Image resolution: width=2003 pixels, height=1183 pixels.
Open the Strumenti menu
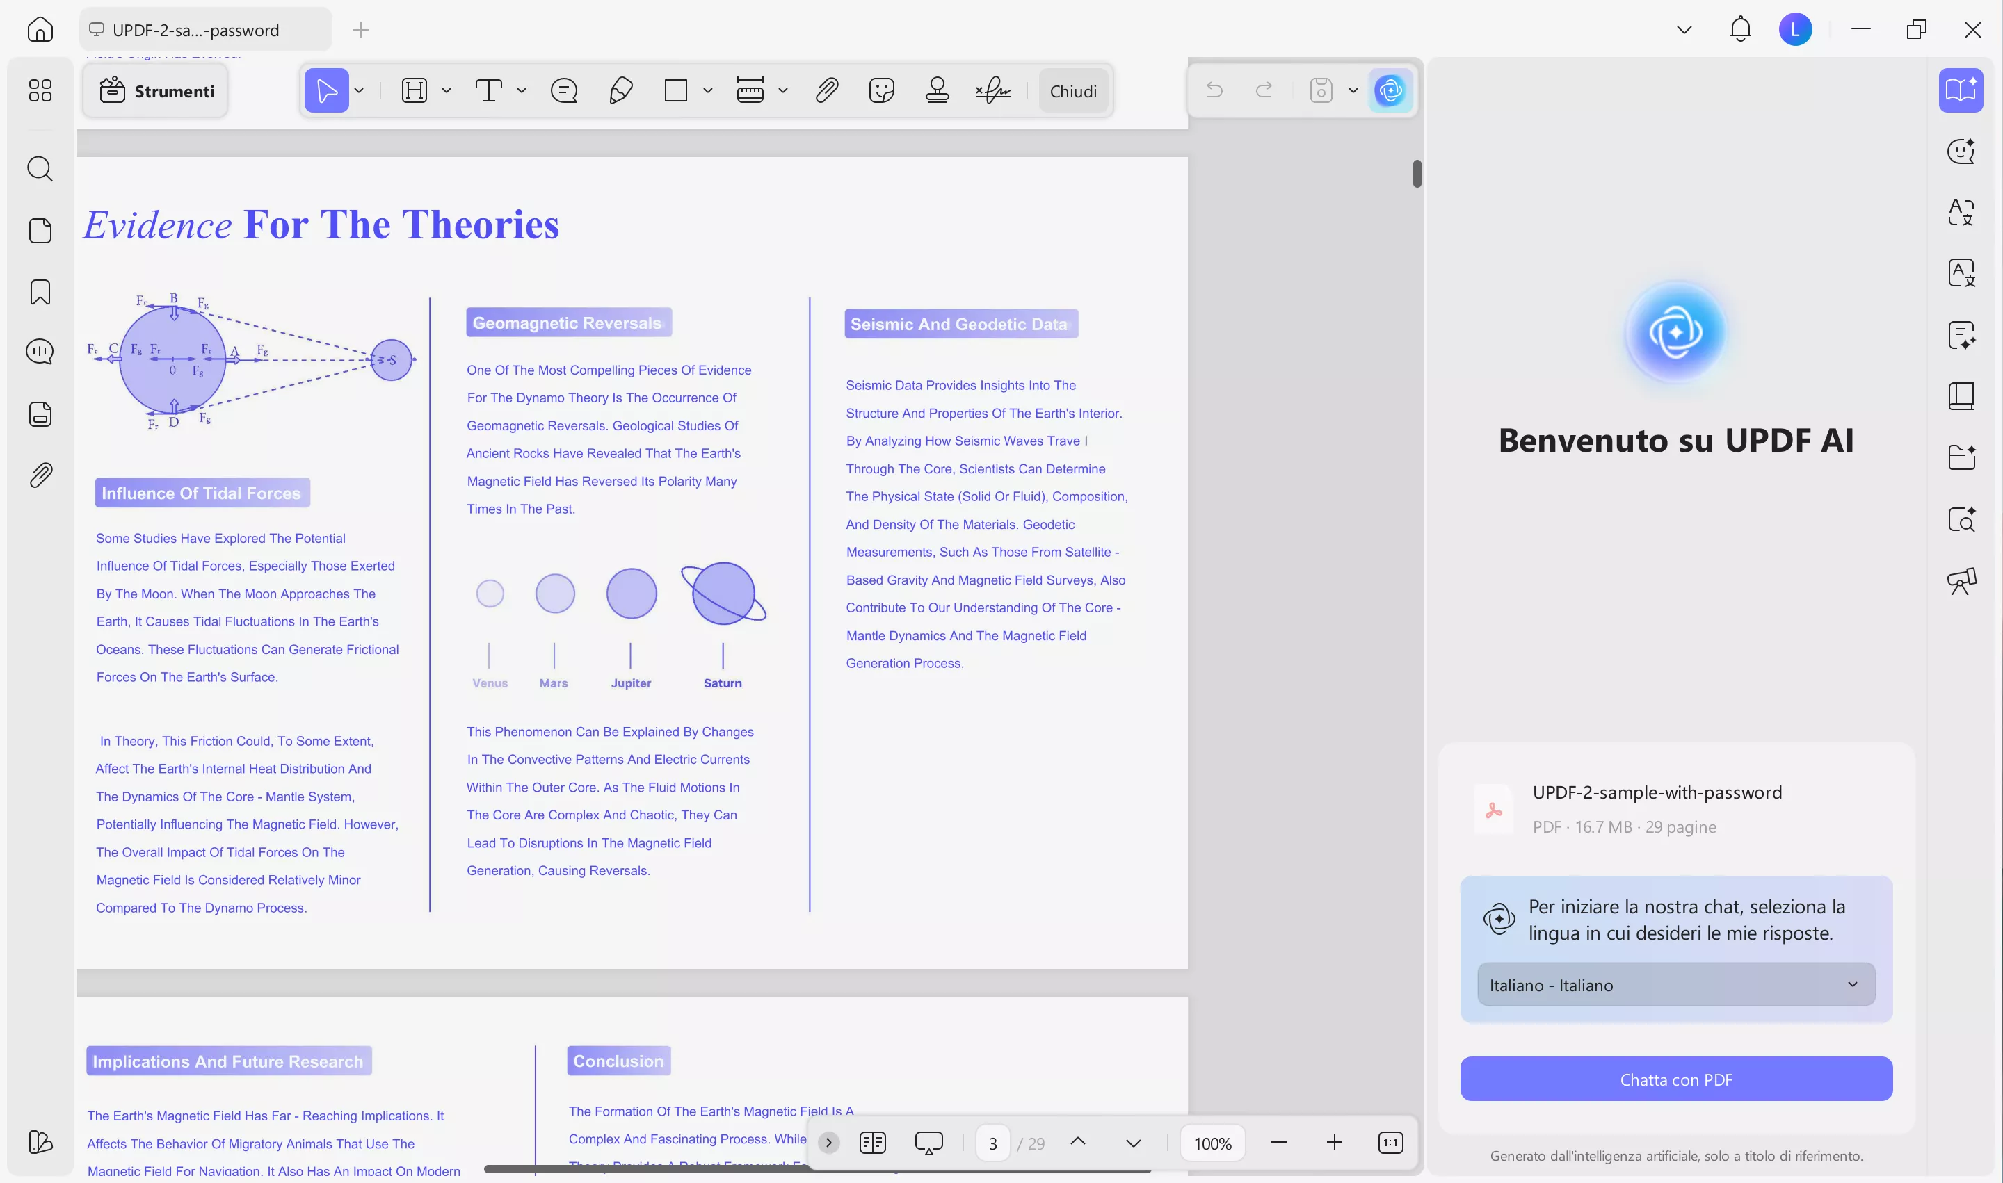tap(156, 91)
